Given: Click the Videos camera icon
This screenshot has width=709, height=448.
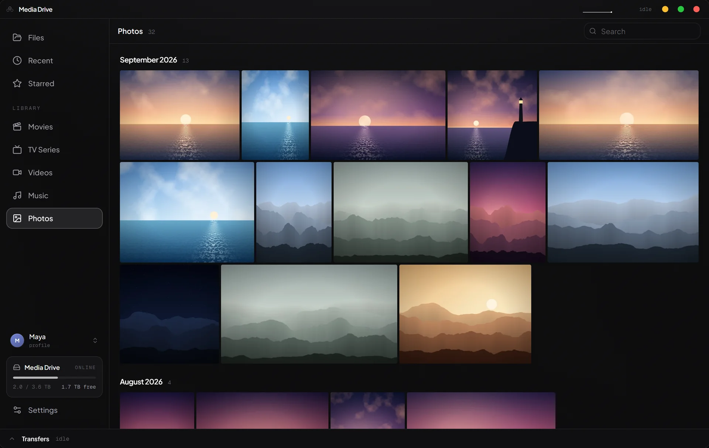Looking at the screenshot, I should coord(17,172).
